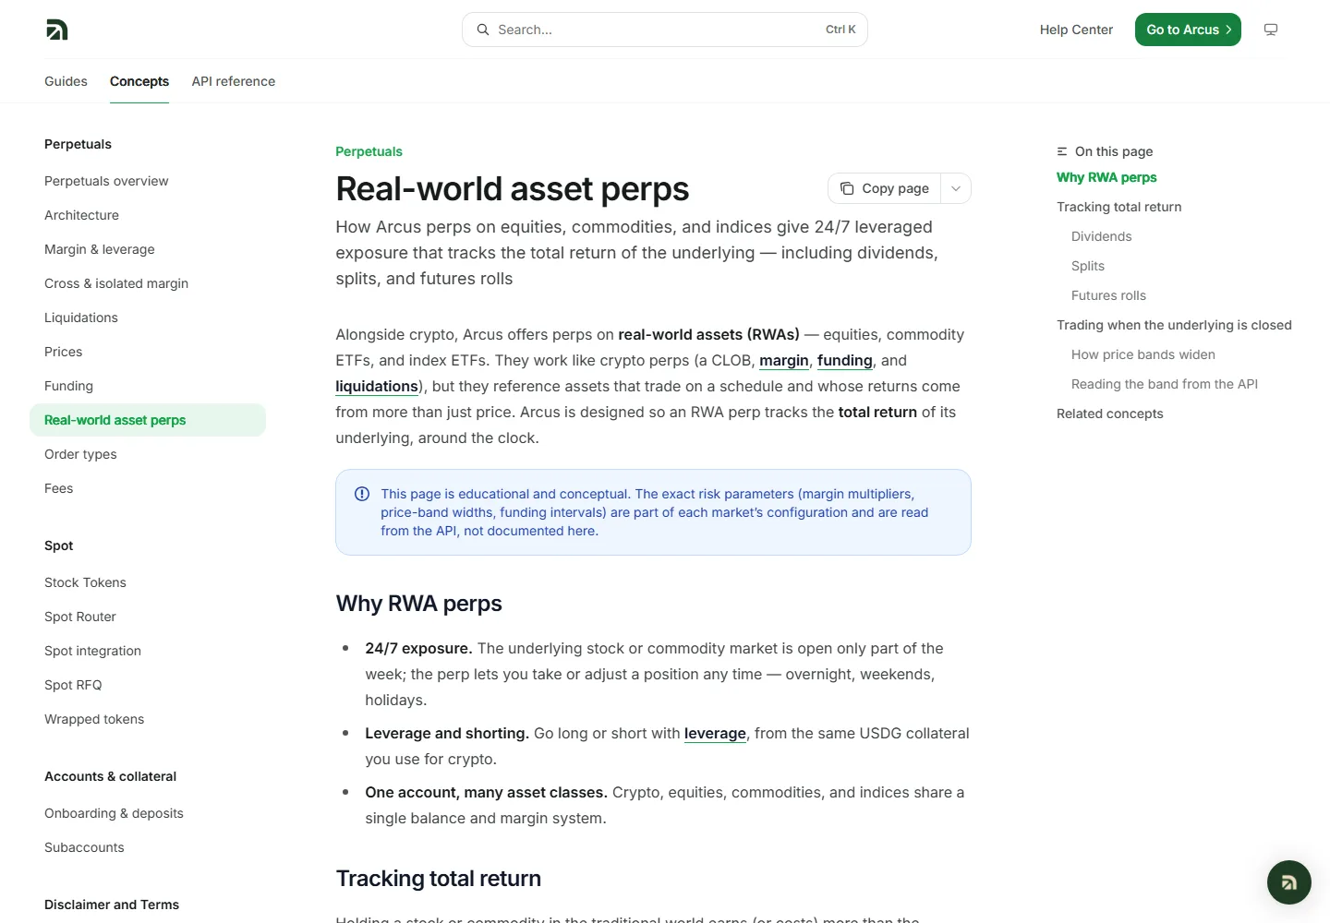Open Perpetuals overview in the sidebar
1330x923 pixels.
pos(106,181)
